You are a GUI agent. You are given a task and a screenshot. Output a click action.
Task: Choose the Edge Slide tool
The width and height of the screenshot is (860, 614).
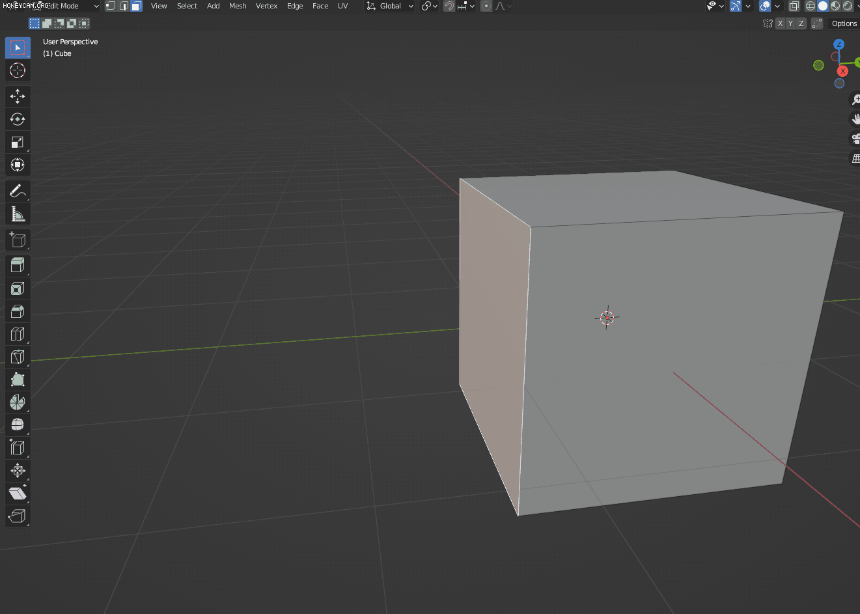[x=18, y=448]
